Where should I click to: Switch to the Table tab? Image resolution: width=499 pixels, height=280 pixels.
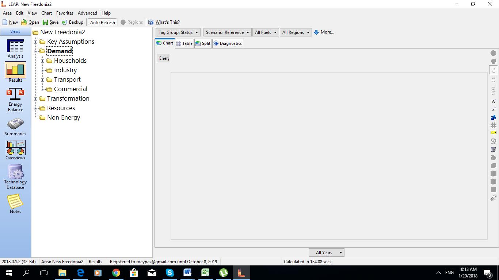tap(184, 43)
